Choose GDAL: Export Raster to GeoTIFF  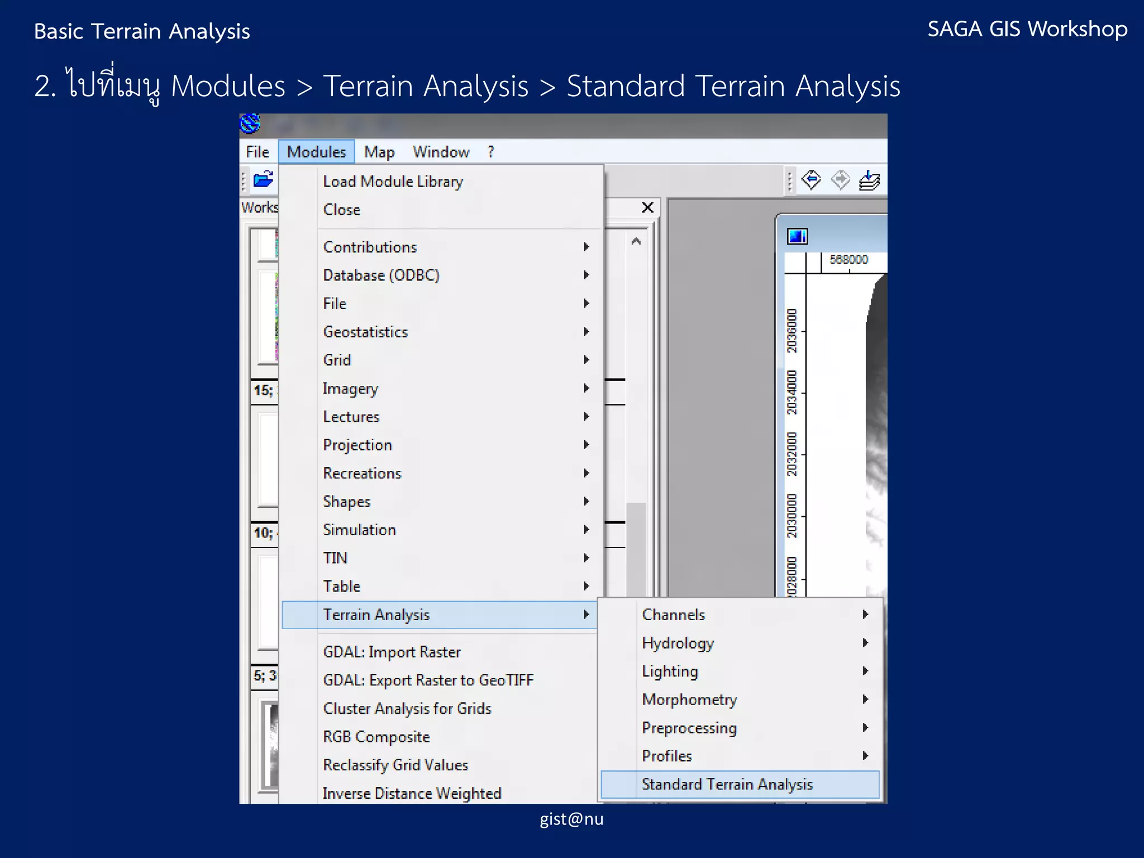coord(440,680)
